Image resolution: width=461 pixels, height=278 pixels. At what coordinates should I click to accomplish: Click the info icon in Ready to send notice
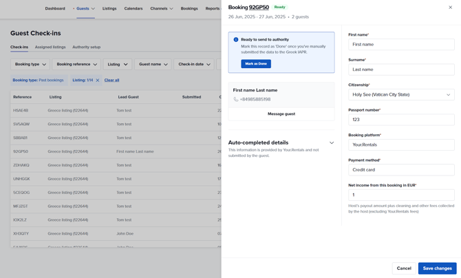coord(236,39)
